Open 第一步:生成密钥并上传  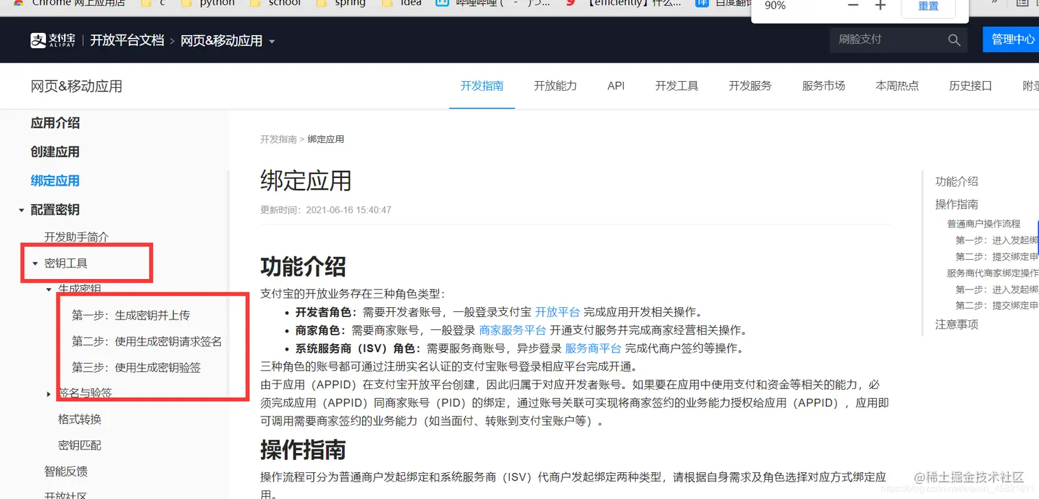coord(131,315)
